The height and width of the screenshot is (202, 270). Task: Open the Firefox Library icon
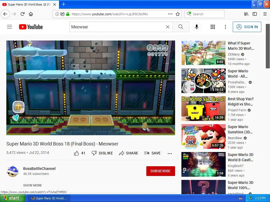246,14
